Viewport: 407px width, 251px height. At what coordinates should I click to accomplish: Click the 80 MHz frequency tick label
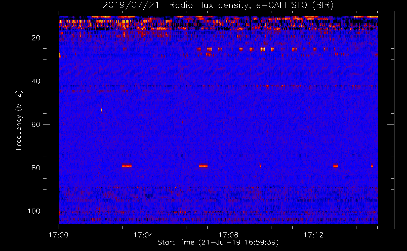point(36,168)
